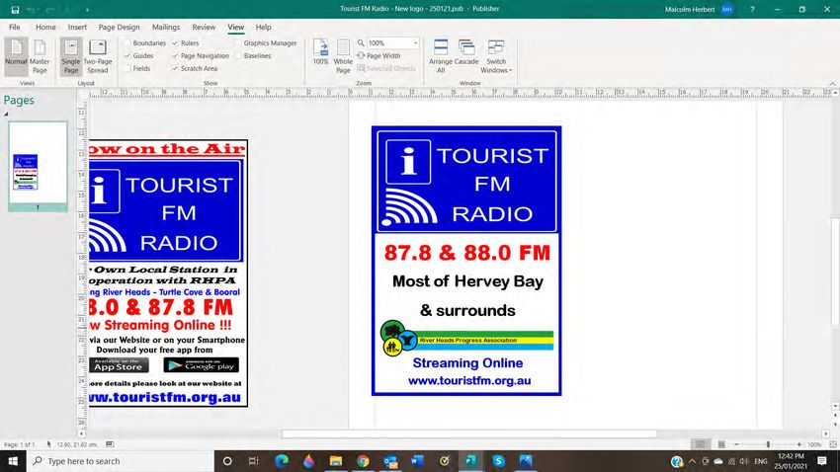Open Windows Start menu
This screenshot has height=472, width=840.
(13, 461)
